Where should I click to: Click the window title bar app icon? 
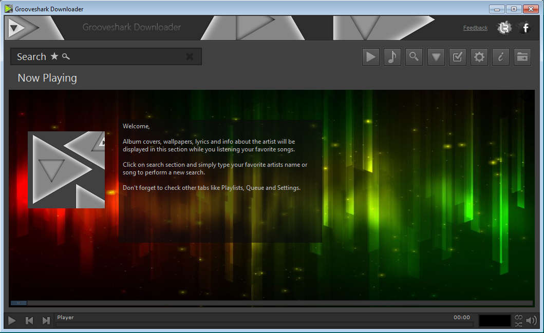pyautogui.click(x=9, y=9)
